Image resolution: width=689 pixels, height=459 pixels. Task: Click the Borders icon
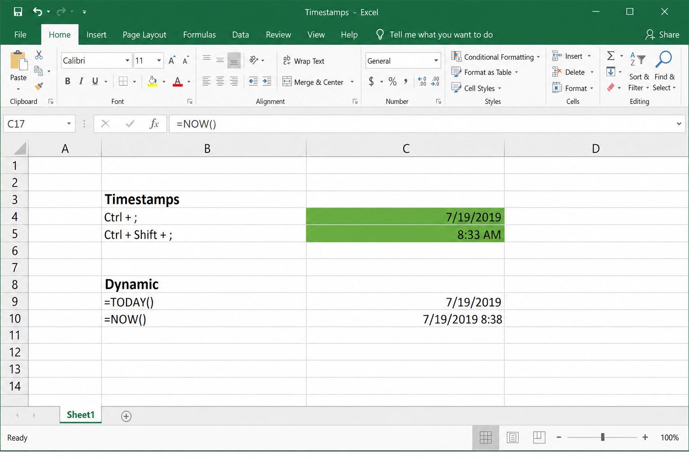pos(123,81)
